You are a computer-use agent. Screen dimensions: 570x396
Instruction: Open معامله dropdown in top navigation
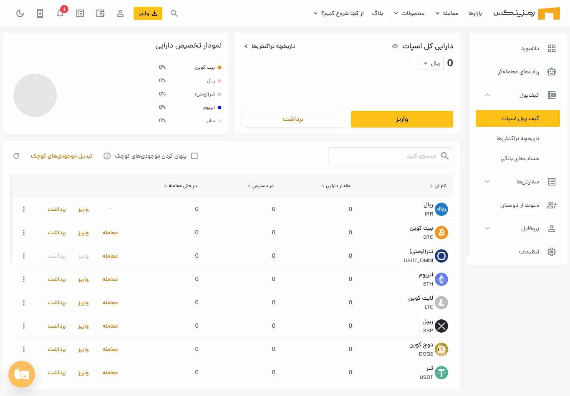coord(446,13)
